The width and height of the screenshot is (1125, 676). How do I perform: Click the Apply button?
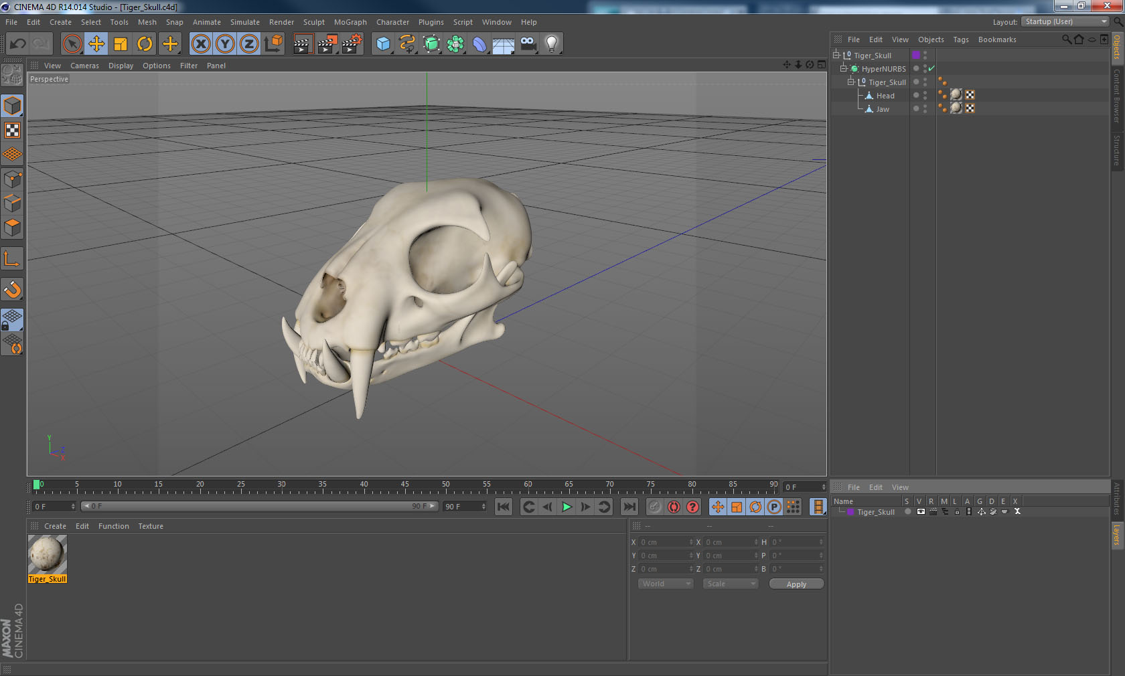point(796,584)
